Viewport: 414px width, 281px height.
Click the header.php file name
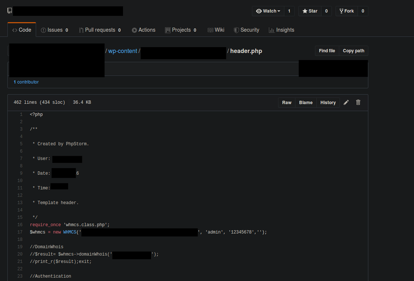246,51
